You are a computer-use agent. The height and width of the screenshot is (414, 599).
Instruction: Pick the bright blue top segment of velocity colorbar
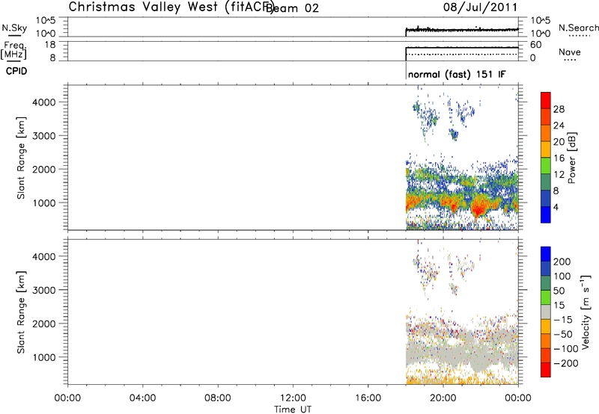pos(546,254)
